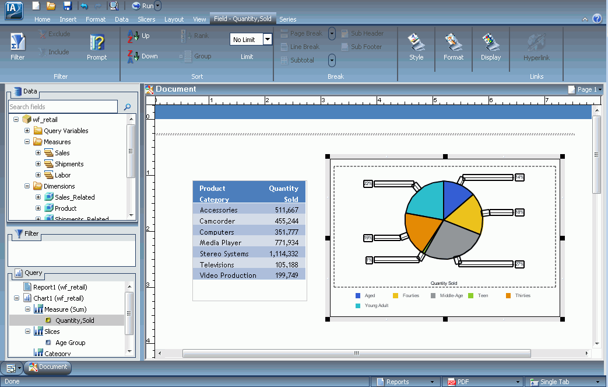Switch to the Insert tab
The image size is (608, 387).
68,19
